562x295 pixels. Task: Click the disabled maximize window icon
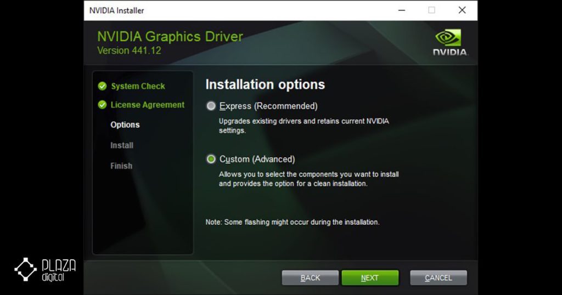coord(431,10)
